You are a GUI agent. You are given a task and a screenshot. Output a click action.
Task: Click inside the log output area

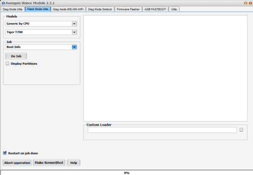point(165,68)
